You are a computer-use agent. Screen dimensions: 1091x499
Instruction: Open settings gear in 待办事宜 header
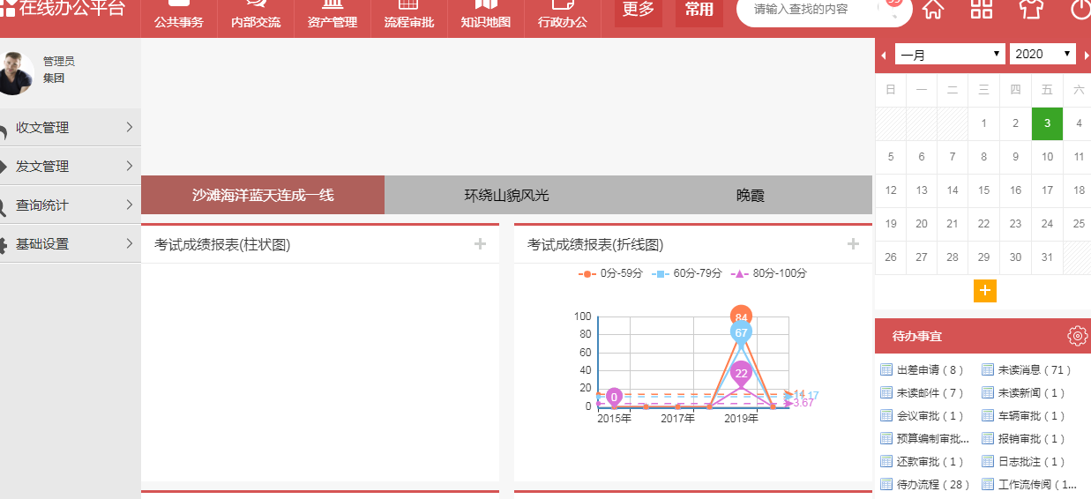(1077, 336)
